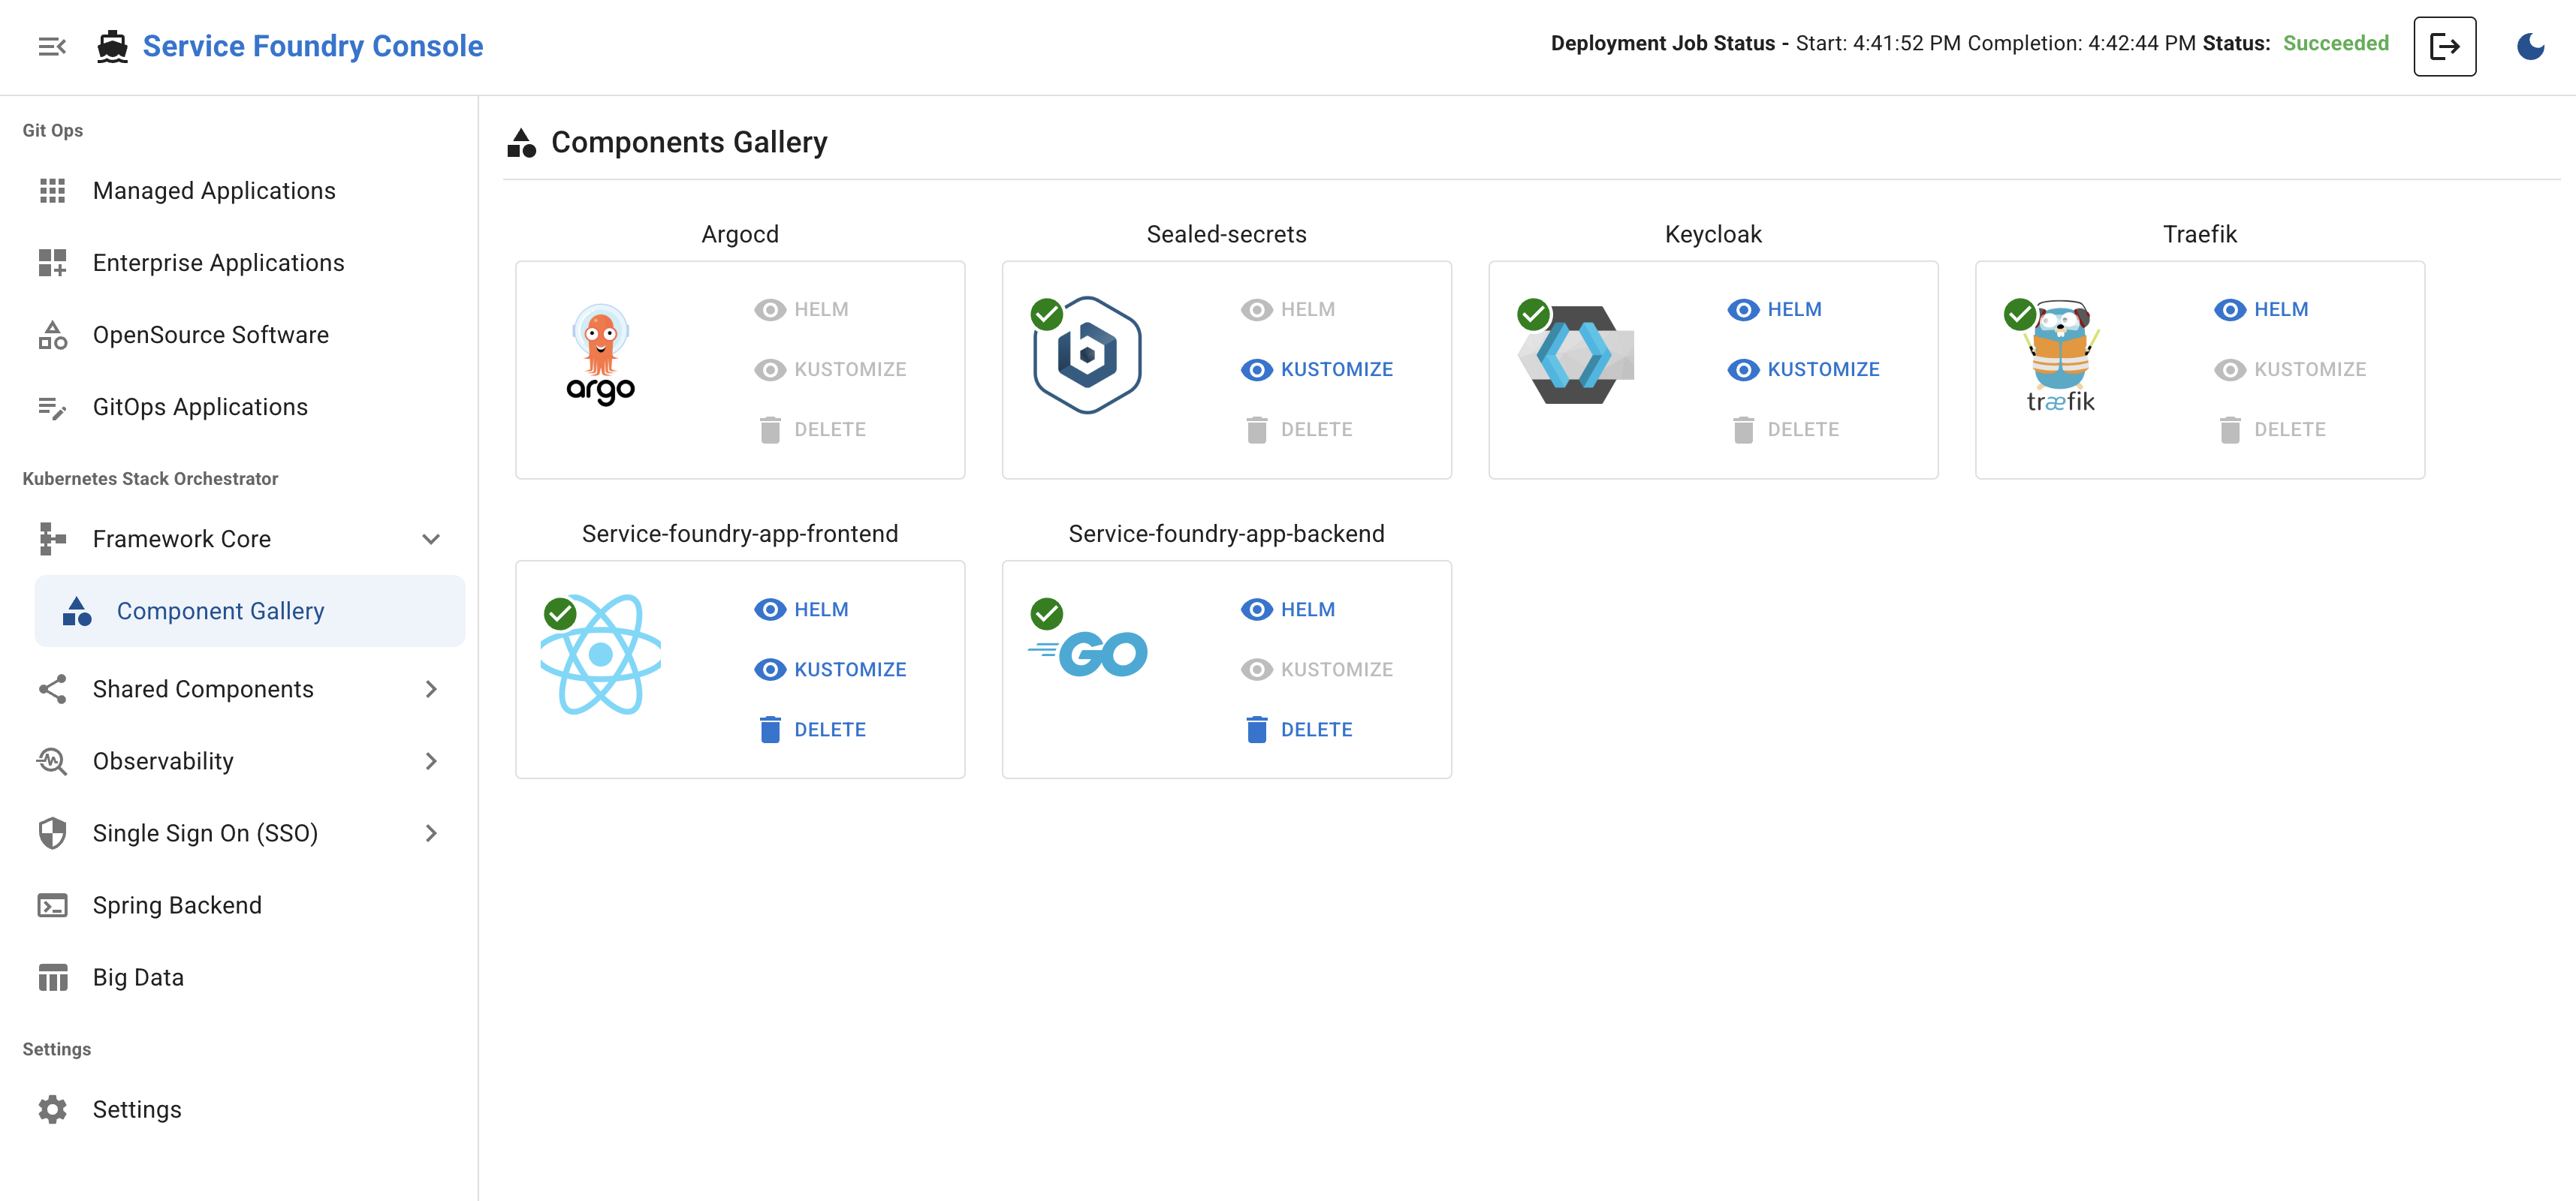View the Sealed-secrets KUSTOMIZE configuration

pyautogui.click(x=1316, y=370)
